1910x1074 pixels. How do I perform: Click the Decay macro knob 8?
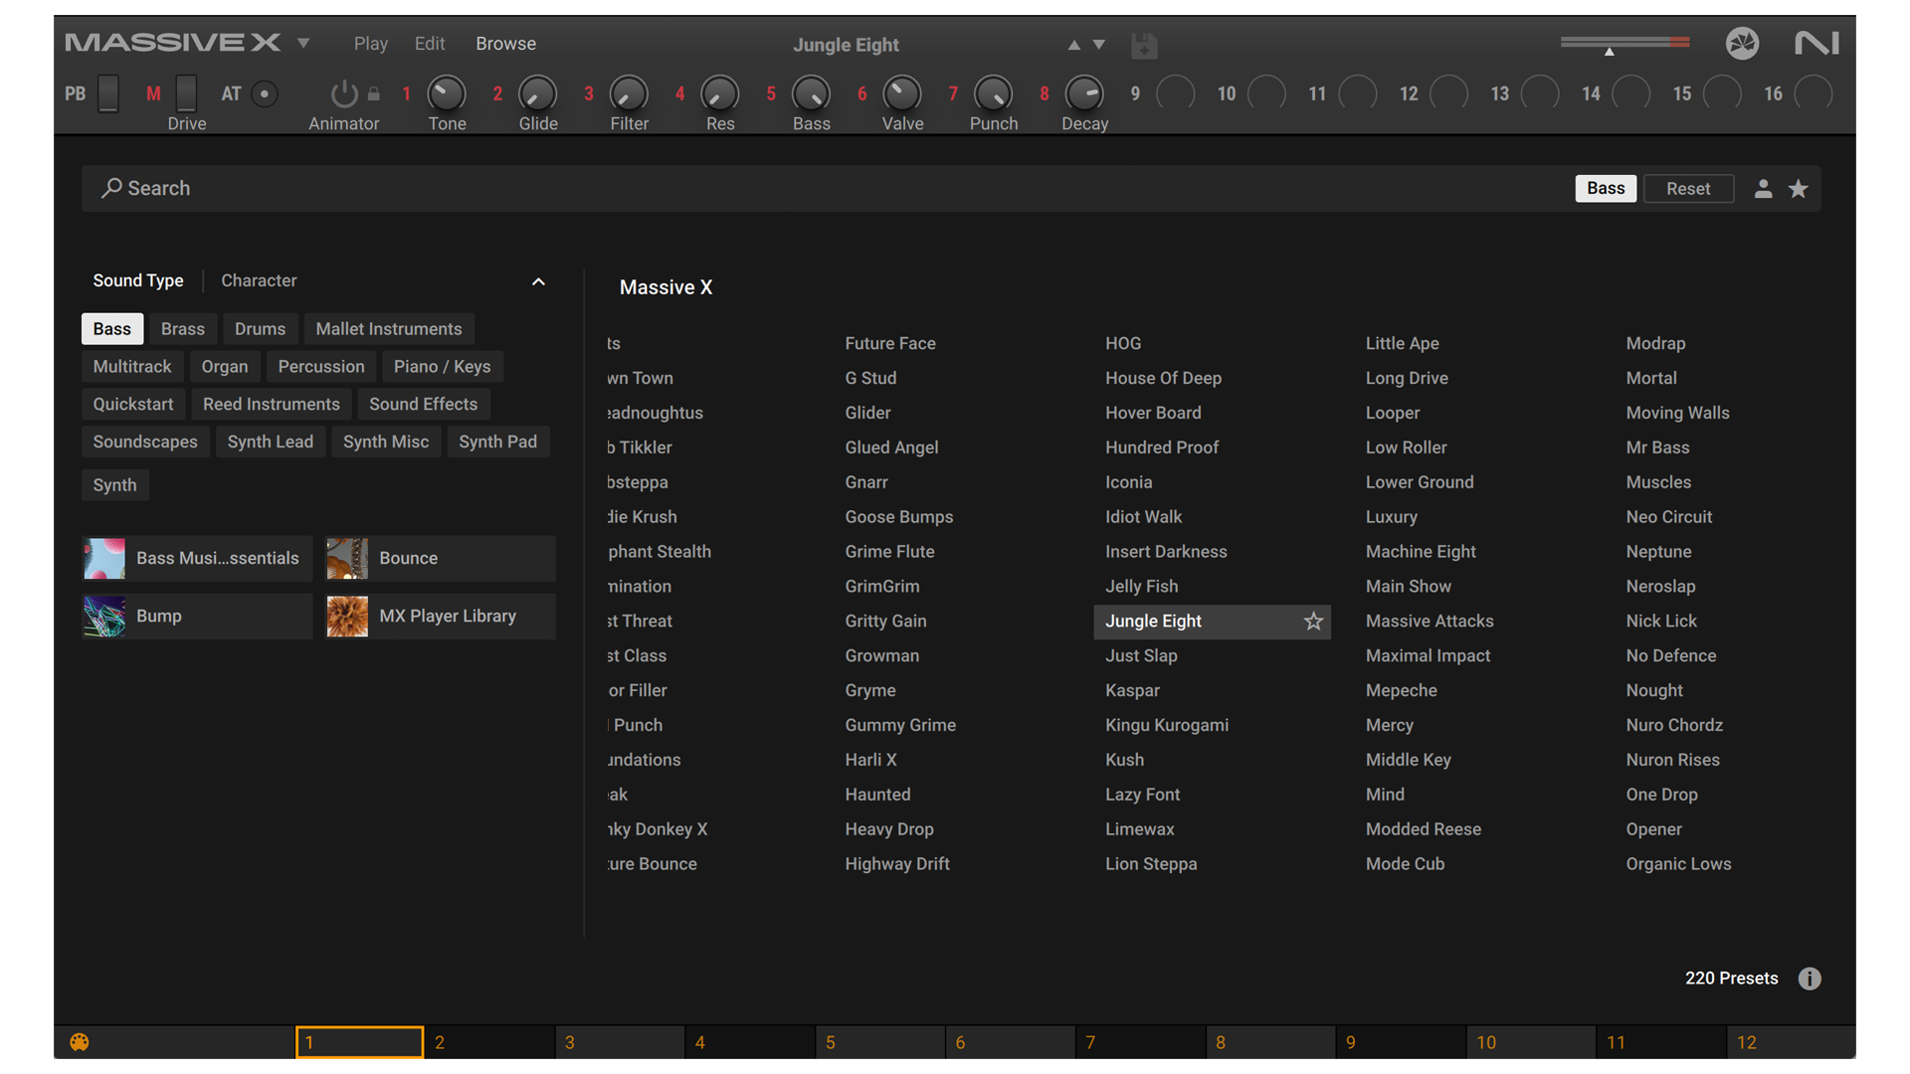coord(1084,93)
